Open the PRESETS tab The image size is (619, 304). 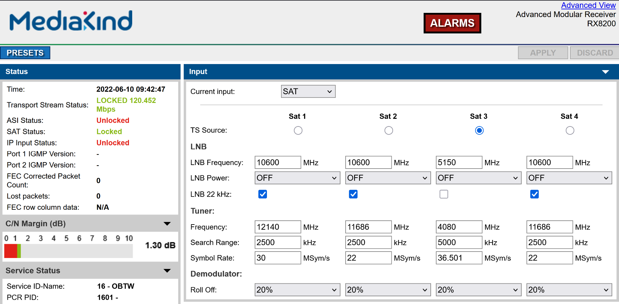point(25,53)
